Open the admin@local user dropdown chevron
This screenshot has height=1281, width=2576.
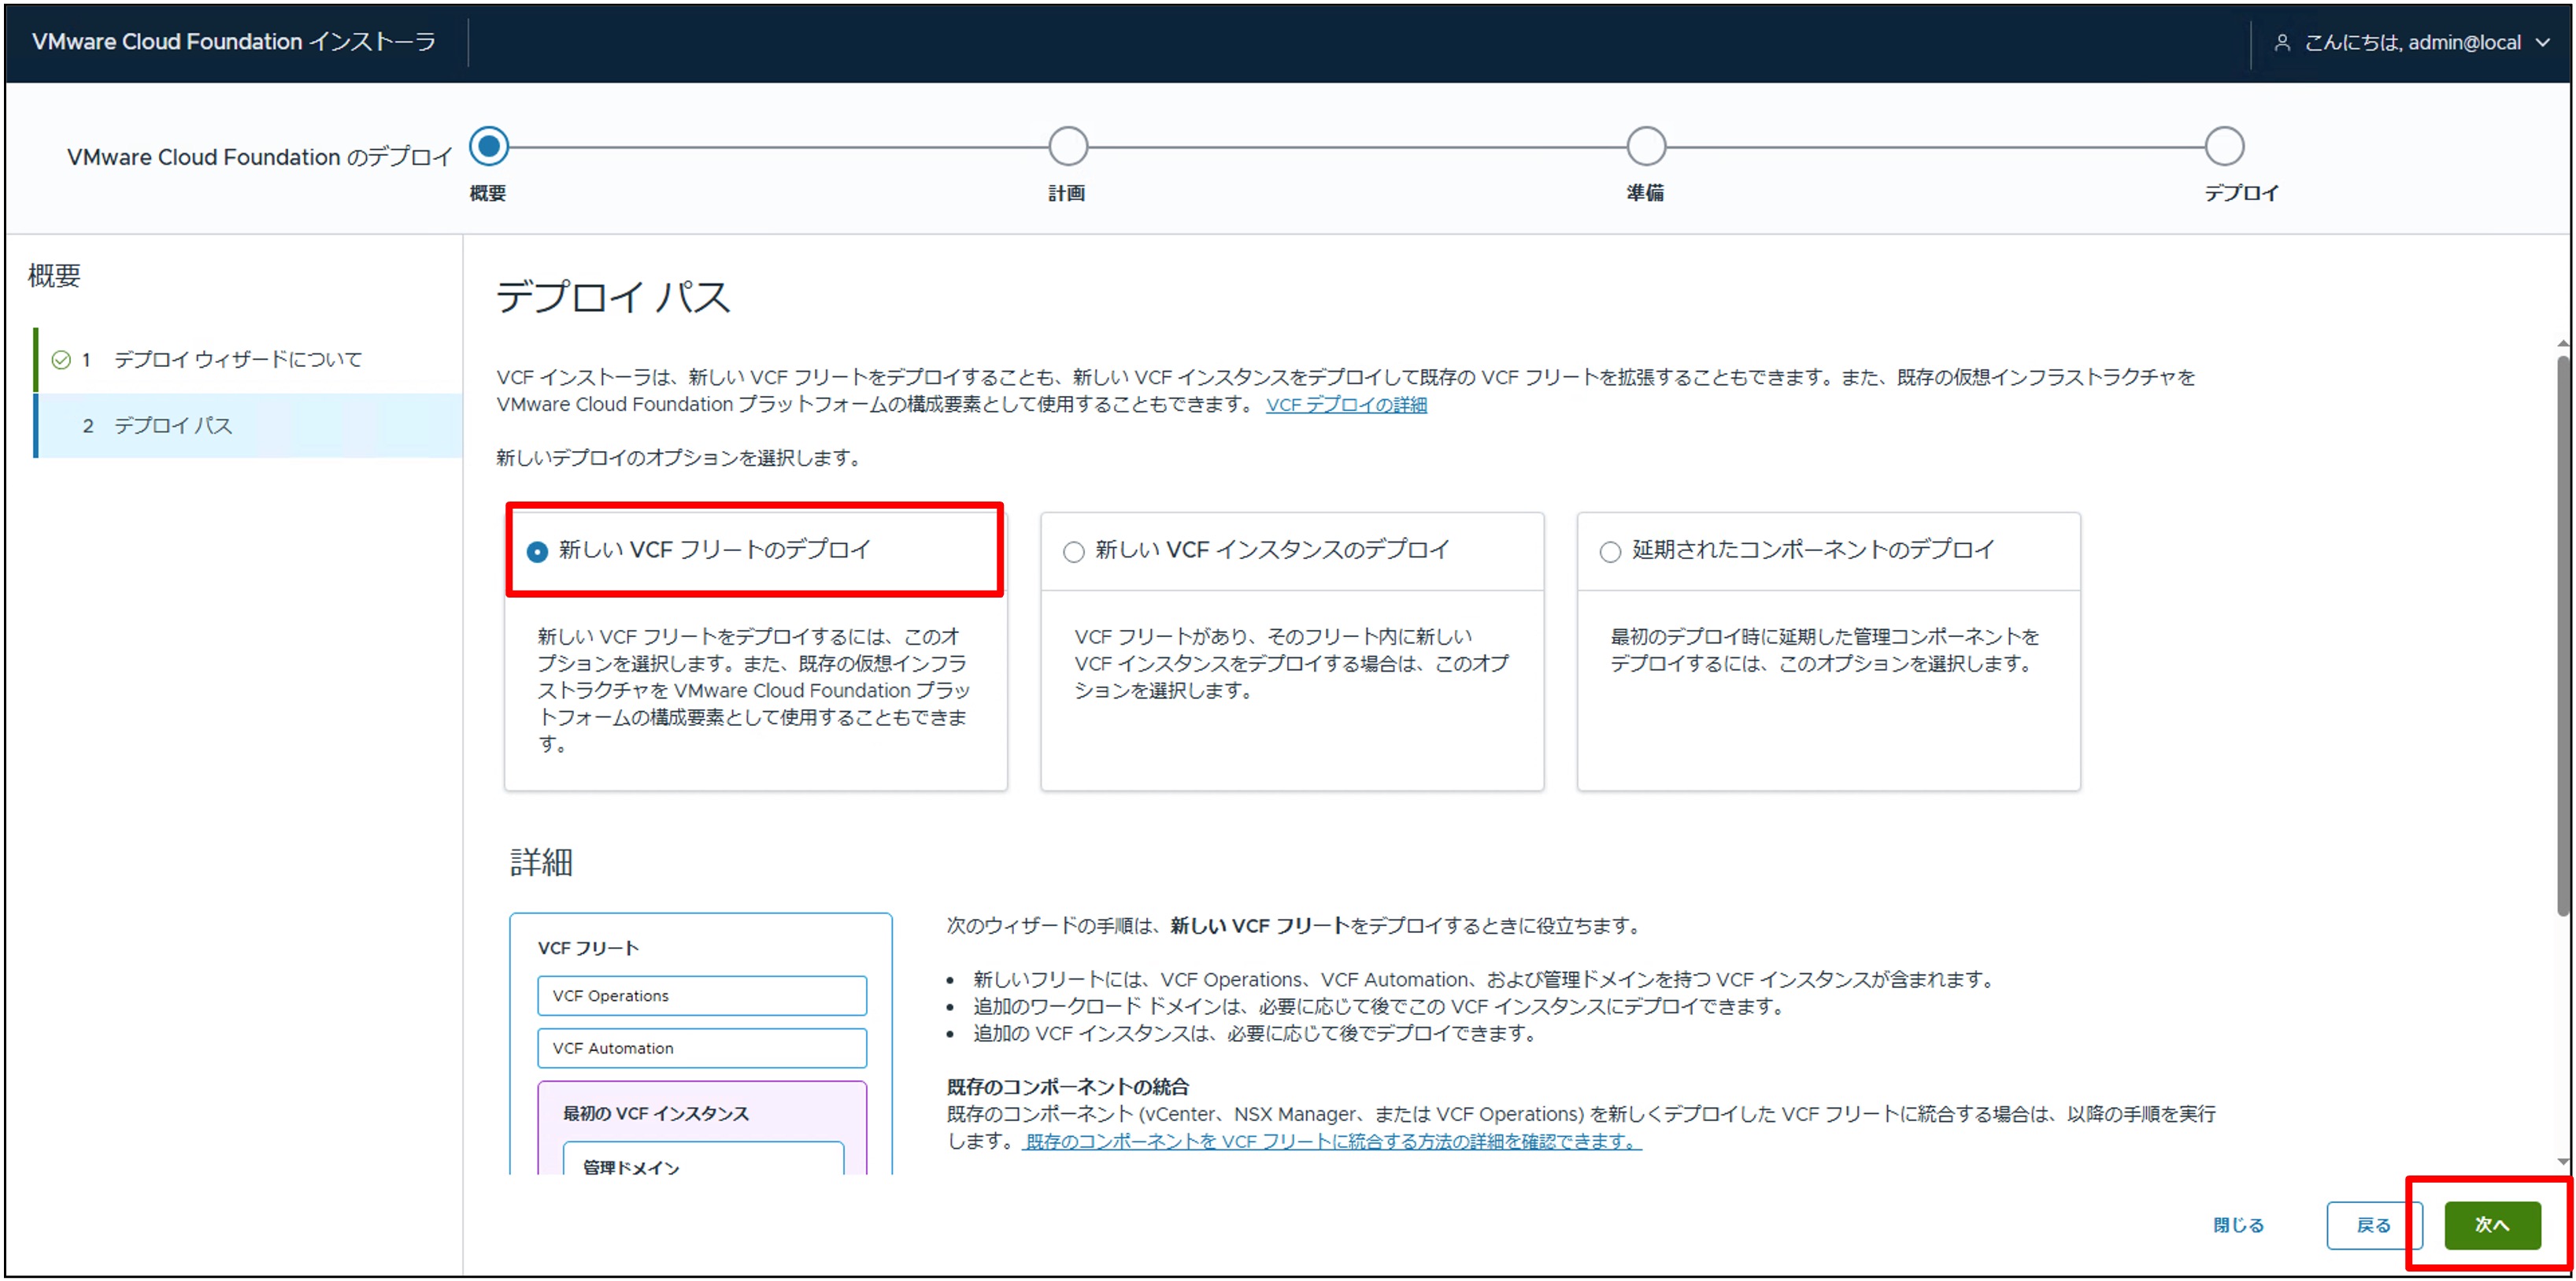tap(2543, 43)
